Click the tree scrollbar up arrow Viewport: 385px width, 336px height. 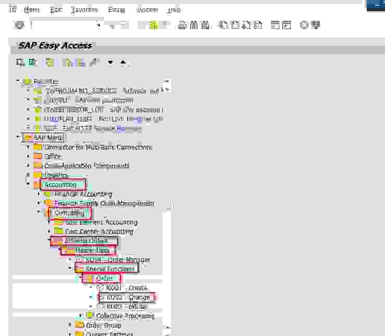click(167, 81)
